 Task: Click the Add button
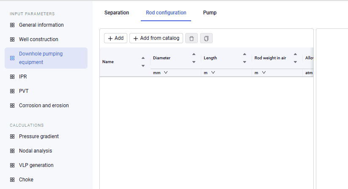click(115, 38)
